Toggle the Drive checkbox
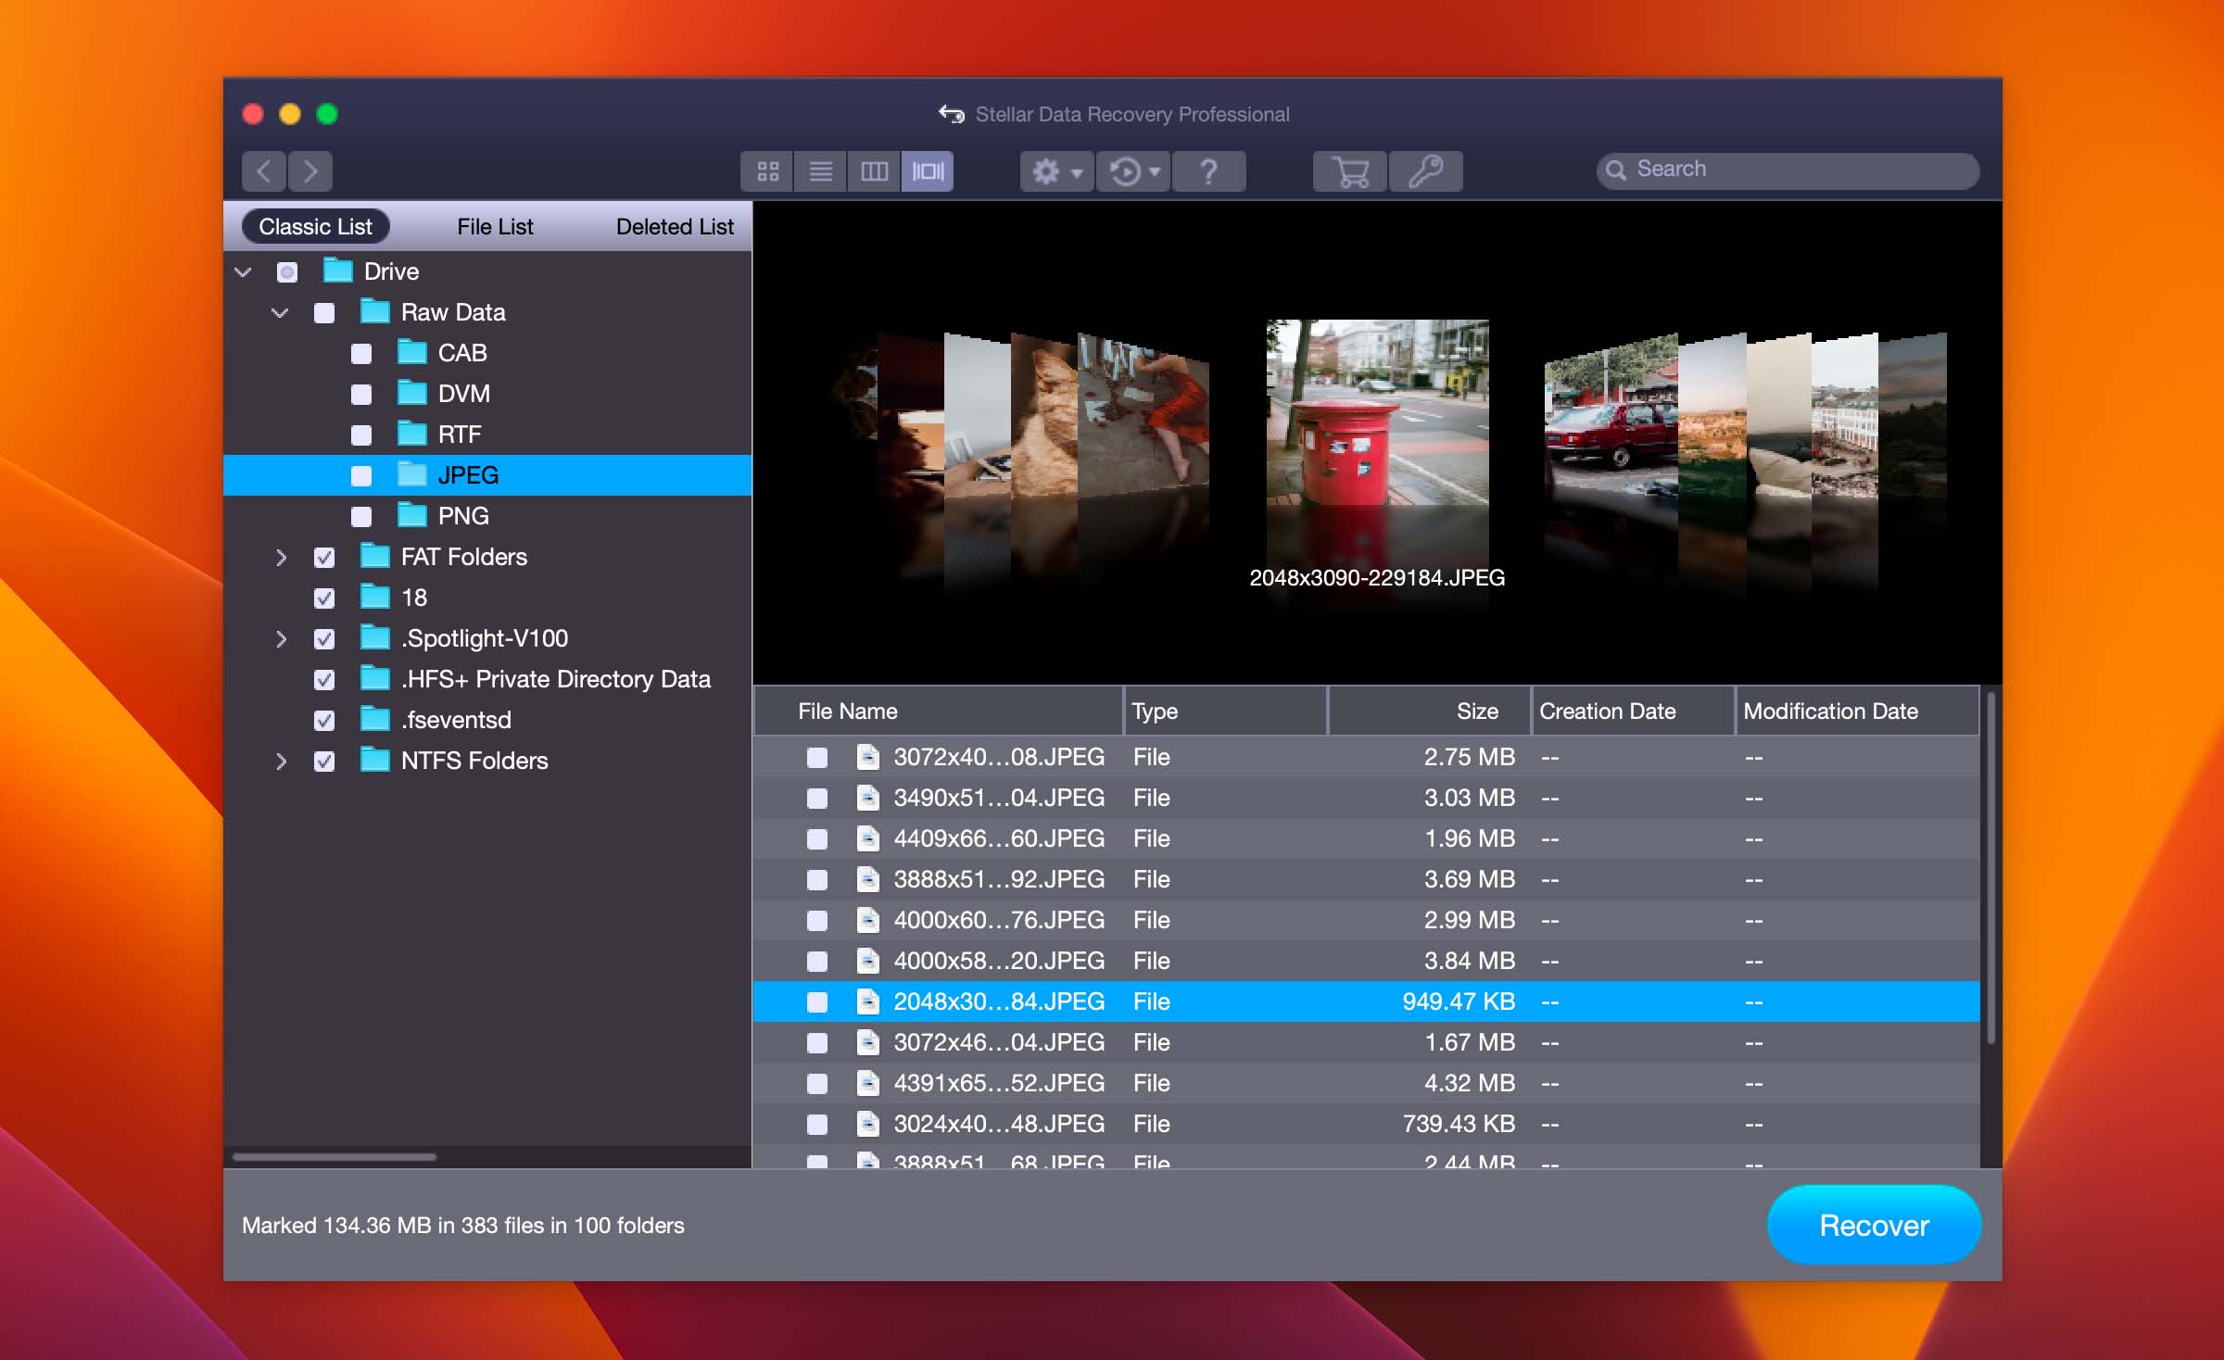Viewport: 2224px width, 1360px height. tap(287, 272)
